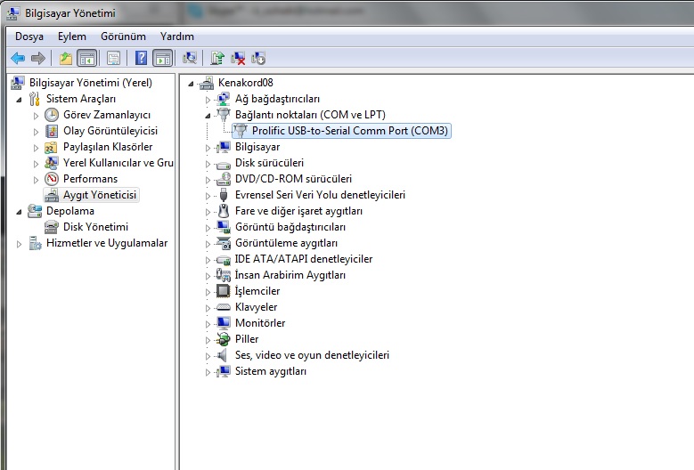Expand IDE ATA/ATAPI denetleyiciler node
The width and height of the screenshot is (694, 470).
[x=208, y=260]
